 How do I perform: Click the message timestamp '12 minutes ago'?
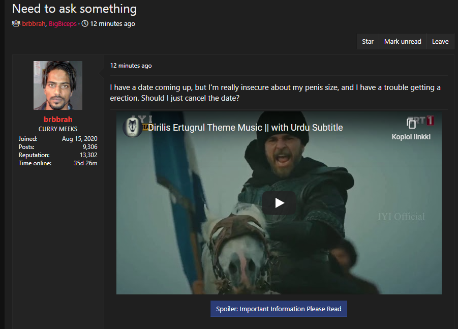(x=131, y=66)
